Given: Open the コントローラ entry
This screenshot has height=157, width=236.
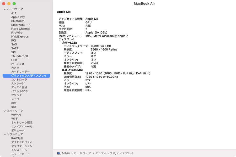Looking at the screenshot, I should [19, 80].
